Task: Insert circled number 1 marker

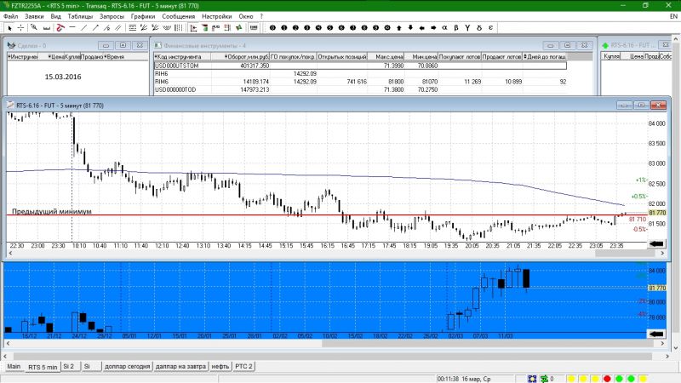Action: [284, 28]
